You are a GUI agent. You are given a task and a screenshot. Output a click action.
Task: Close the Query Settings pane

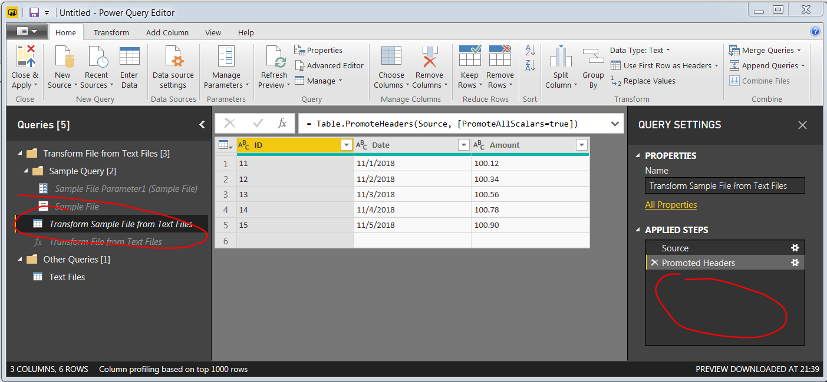[802, 125]
